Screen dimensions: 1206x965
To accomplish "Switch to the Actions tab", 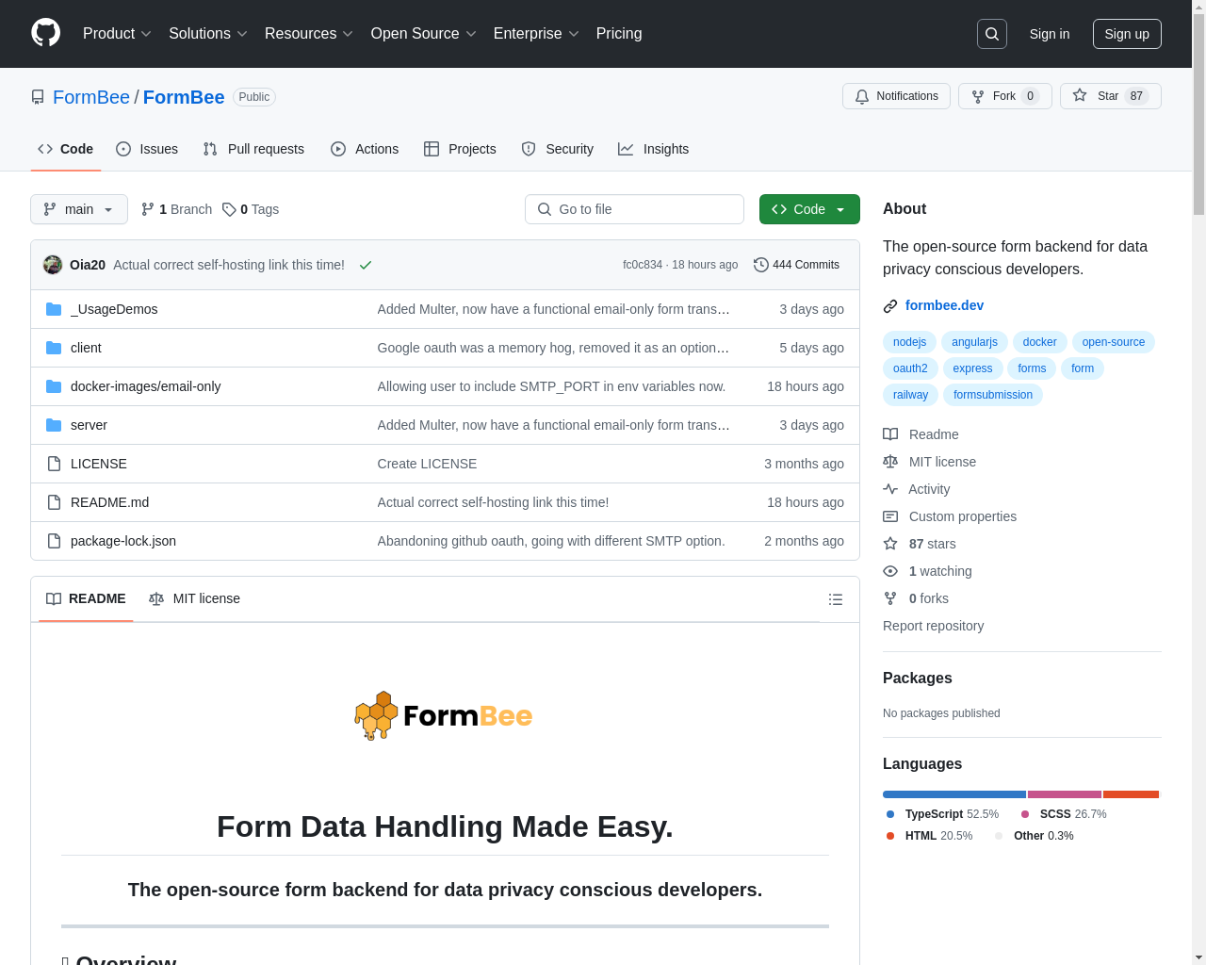I will click(x=365, y=149).
